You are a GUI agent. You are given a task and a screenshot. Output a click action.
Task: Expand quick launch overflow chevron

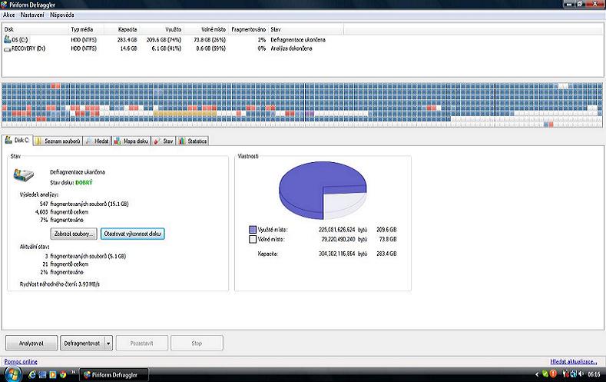coord(73,373)
